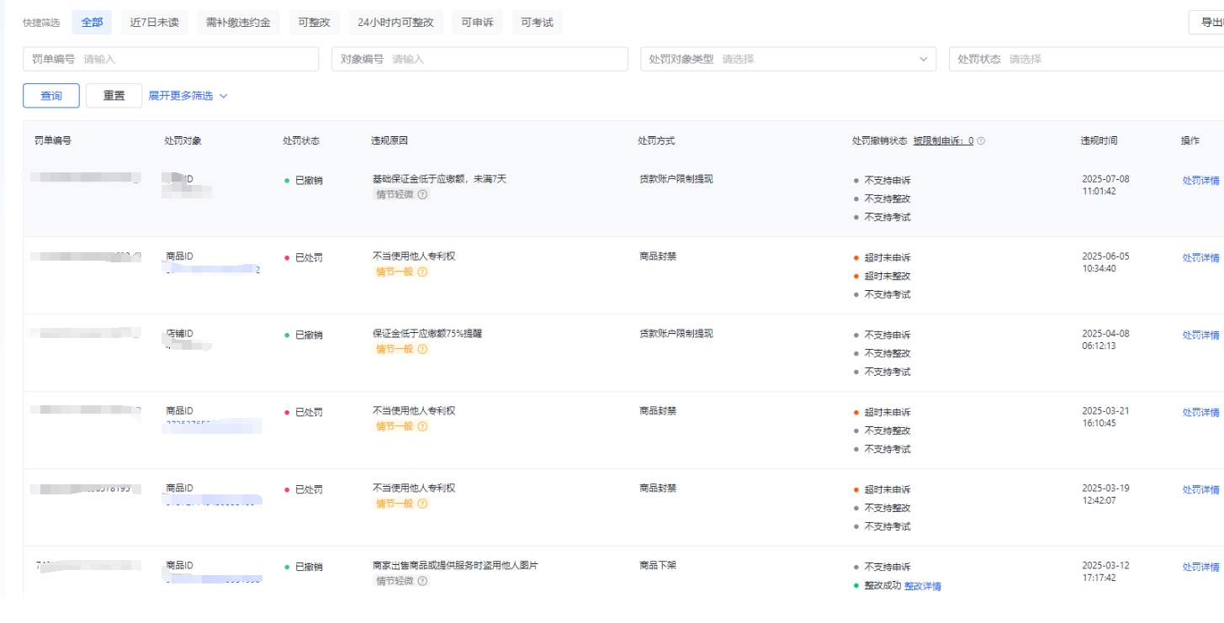Open the 处罚状态 dropdown
This screenshot has width=1224, height=623.
1085,59
